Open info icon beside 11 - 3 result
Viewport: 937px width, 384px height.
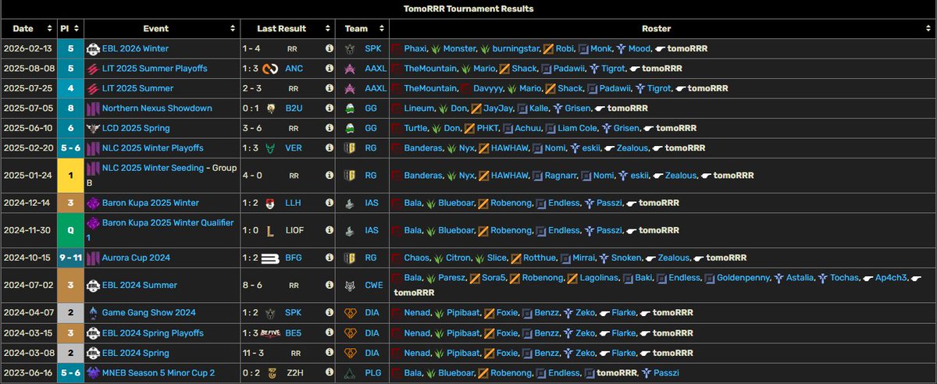329,354
